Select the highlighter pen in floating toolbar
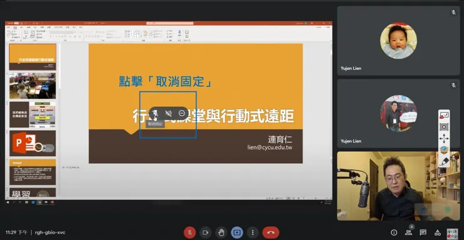The height and width of the screenshot is (240, 464). pyautogui.click(x=445, y=161)
